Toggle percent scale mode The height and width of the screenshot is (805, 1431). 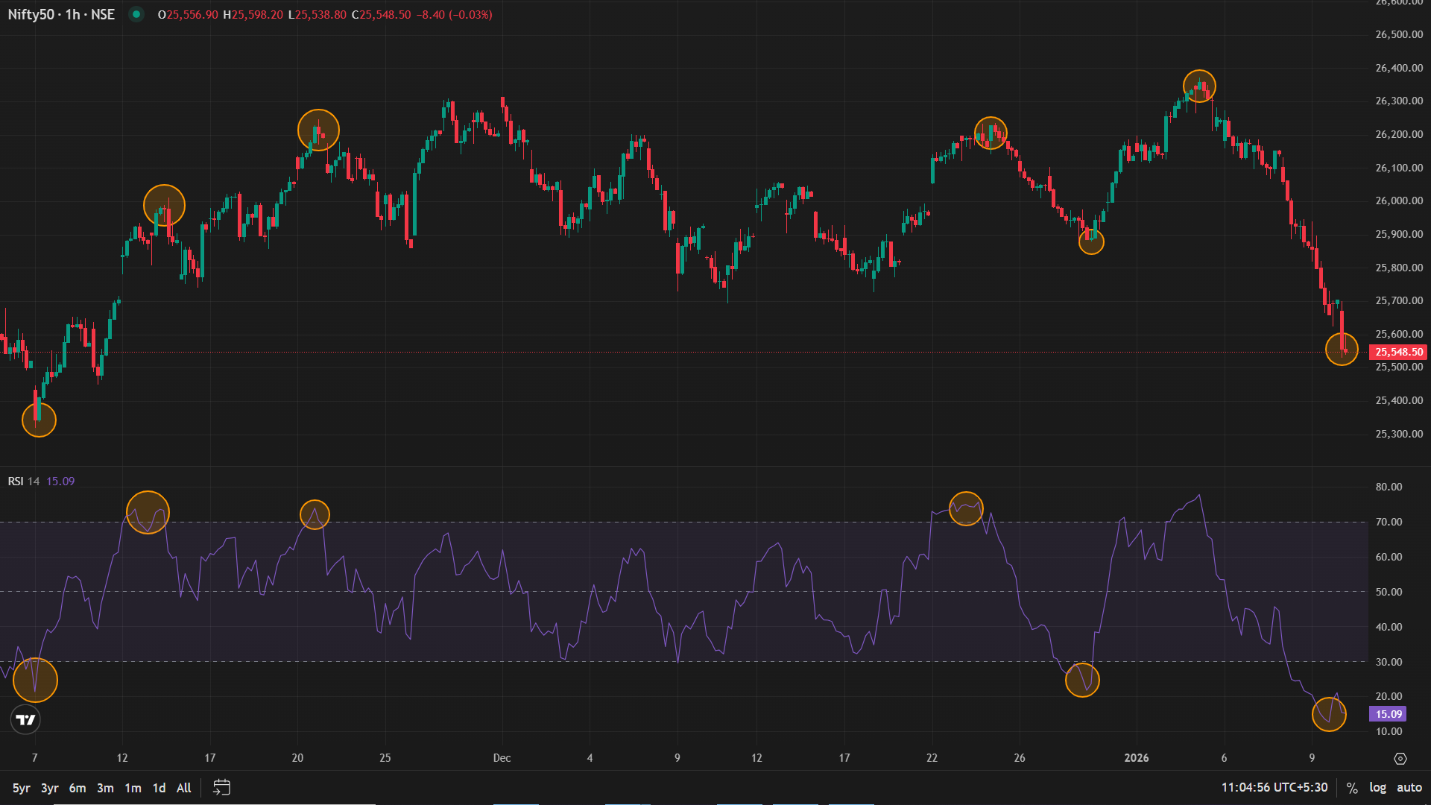pyautogui.click(x=1352, y=787)
